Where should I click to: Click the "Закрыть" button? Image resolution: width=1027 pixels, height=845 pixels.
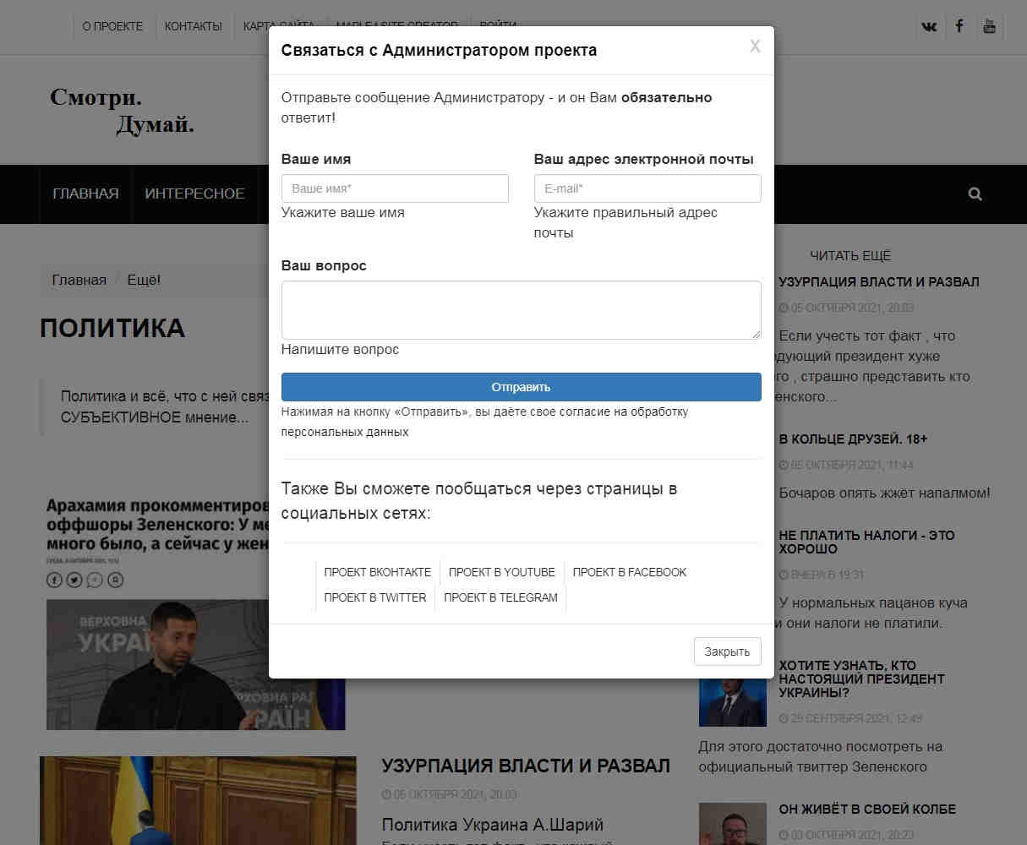(727, 651)
